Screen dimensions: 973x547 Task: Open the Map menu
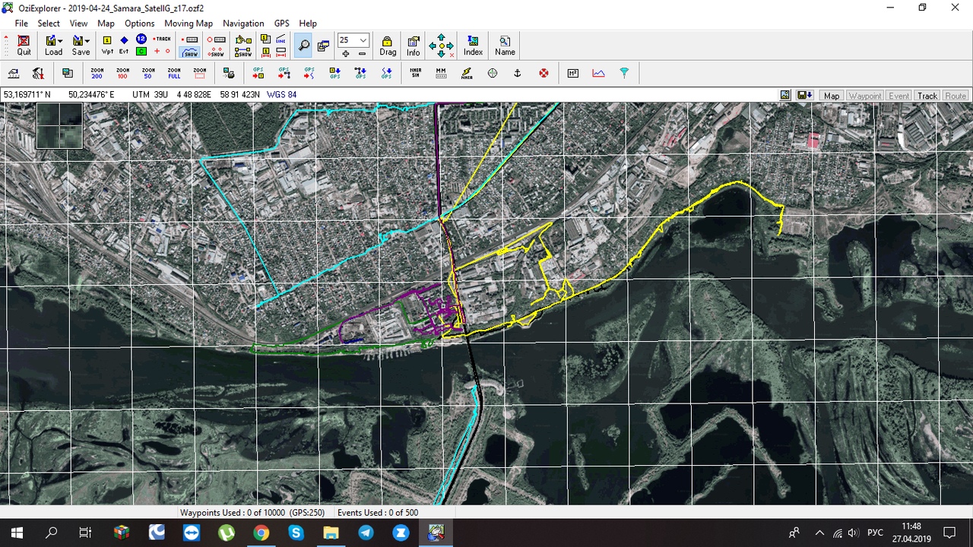point(106,24)
